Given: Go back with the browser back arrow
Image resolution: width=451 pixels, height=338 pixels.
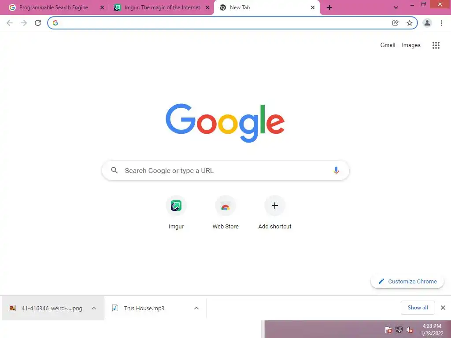Looking at the screenshot, I should [10, 23].
